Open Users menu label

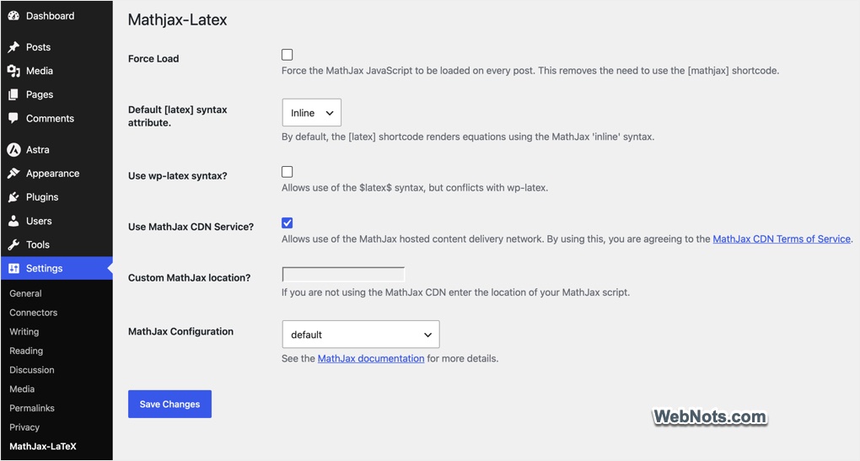click(x=39, y=221)
